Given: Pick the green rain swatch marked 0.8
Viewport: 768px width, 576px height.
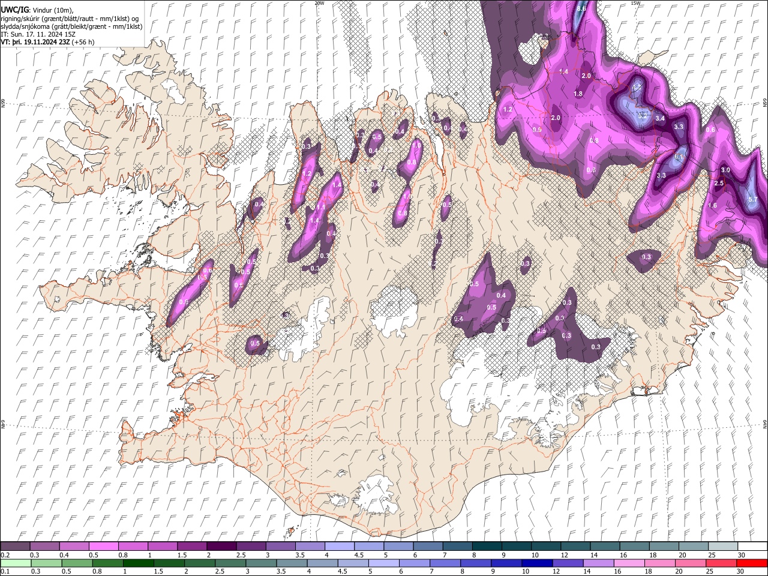Looking at the screenshot, I should coord(107,563).
